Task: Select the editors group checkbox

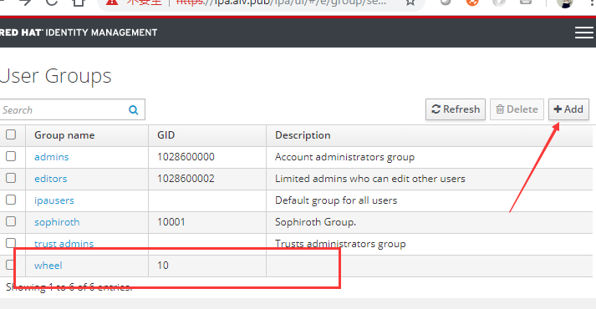Action: (11, 178)
